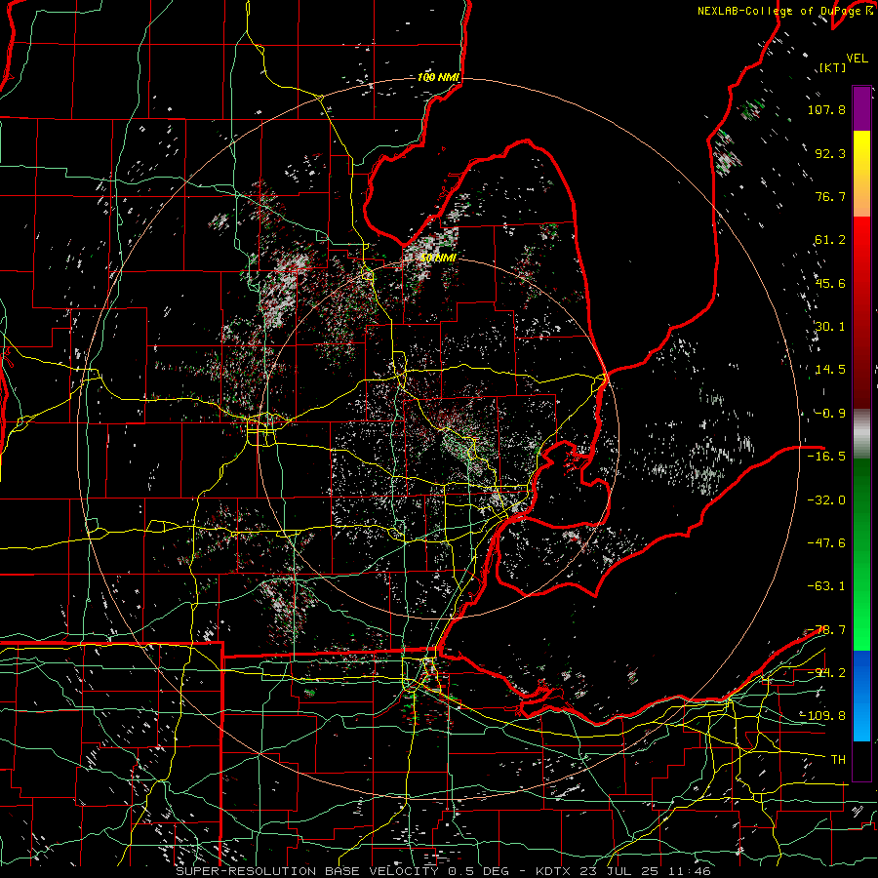Image resolution: width=878 pixels, height=878 pixels.
Task: Click the gray near-zero segment of color bar
Action: pyautogui.click(x=861, y=434)
